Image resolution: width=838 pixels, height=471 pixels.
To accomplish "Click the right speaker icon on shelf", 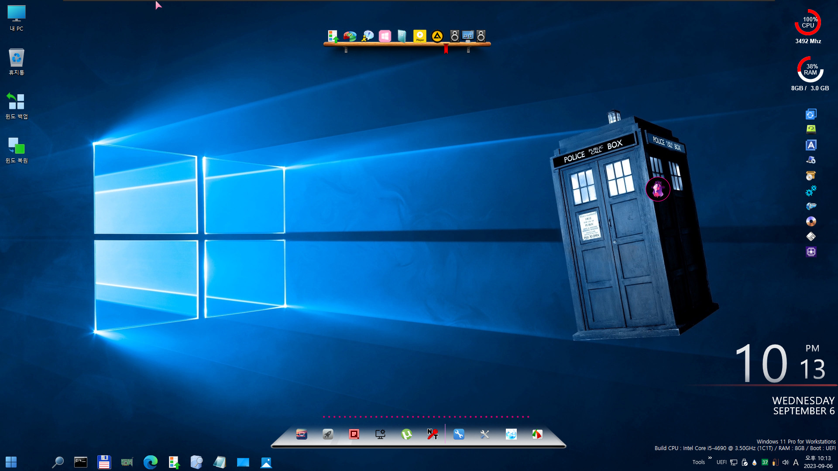I will 481,36.
